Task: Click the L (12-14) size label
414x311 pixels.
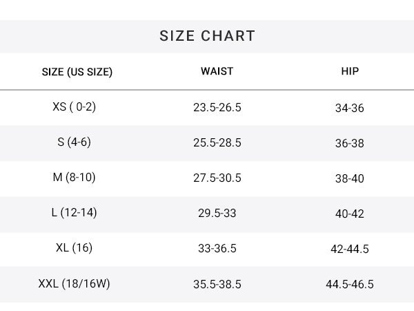Action: 74,212
